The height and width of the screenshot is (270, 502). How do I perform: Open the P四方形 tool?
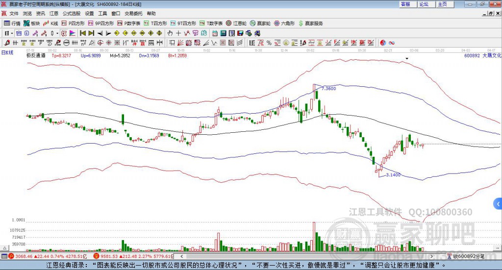(73, 24)
